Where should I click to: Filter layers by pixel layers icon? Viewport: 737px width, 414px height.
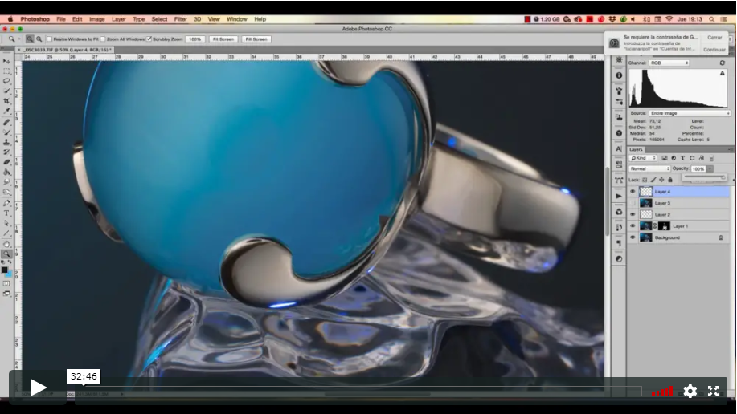click(x=664, y=158)
